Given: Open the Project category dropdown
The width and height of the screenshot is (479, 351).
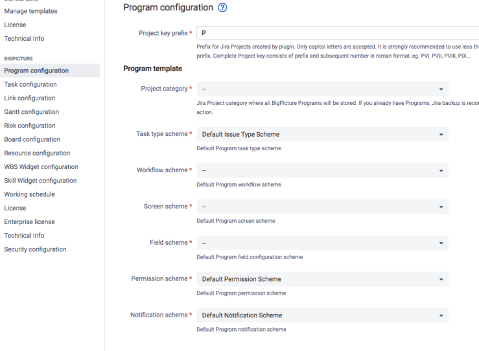Looking at the screenshot, I should coord(321,89).
